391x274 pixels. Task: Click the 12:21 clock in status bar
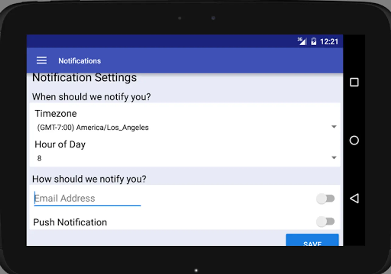[329, 42]
